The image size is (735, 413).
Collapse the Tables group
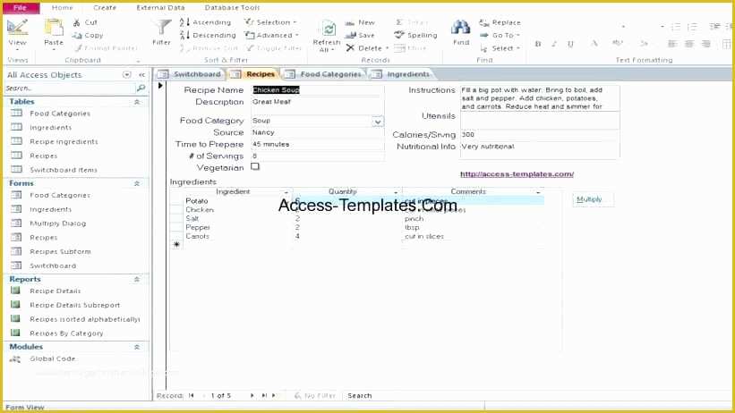tap(137, 102)
